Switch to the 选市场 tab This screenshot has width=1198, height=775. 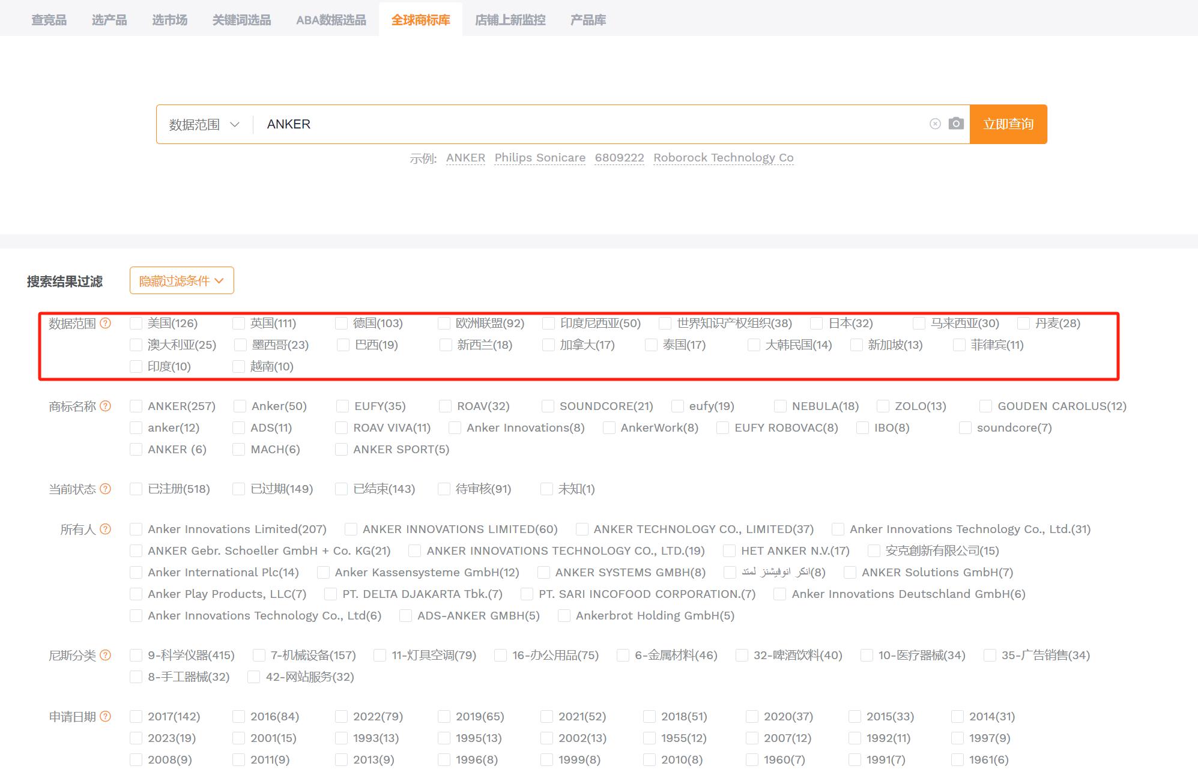(x=170, y=20)
